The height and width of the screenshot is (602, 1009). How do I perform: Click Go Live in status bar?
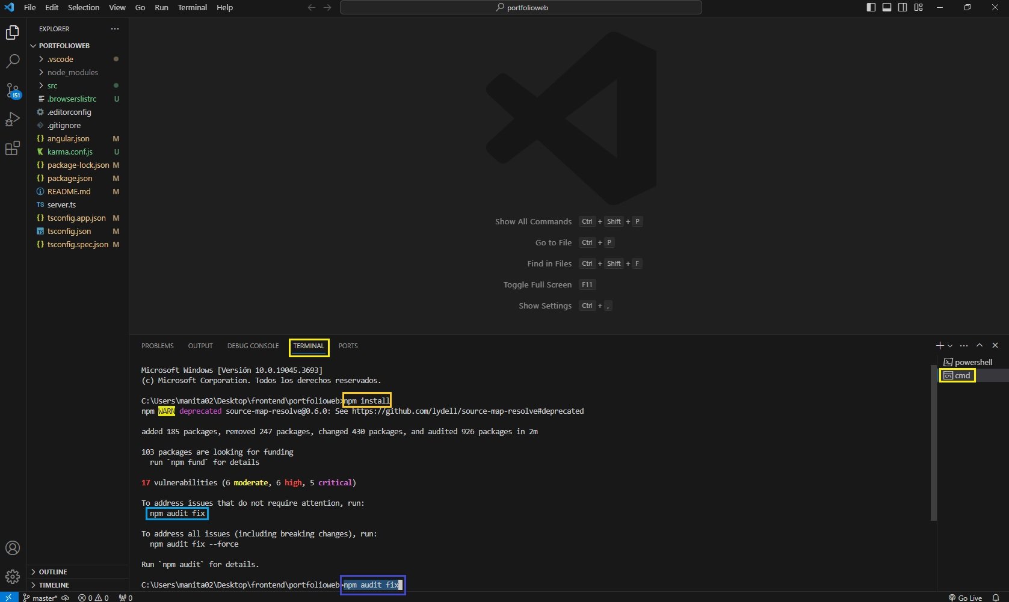coord(965,598)
